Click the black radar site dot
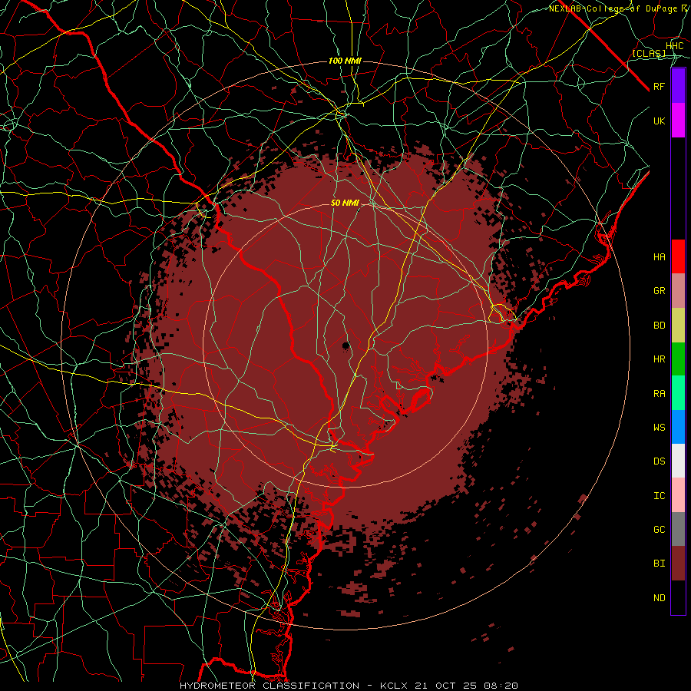This screenshot has height=691, width=691. tap(346, 345)
